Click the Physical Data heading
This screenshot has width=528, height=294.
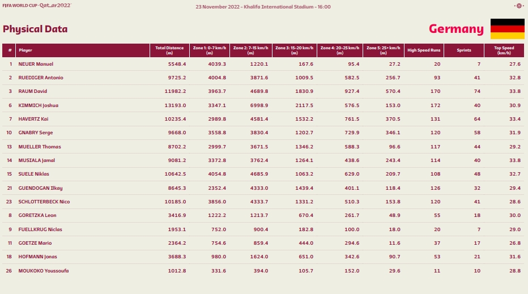click(x=35, y=29)
